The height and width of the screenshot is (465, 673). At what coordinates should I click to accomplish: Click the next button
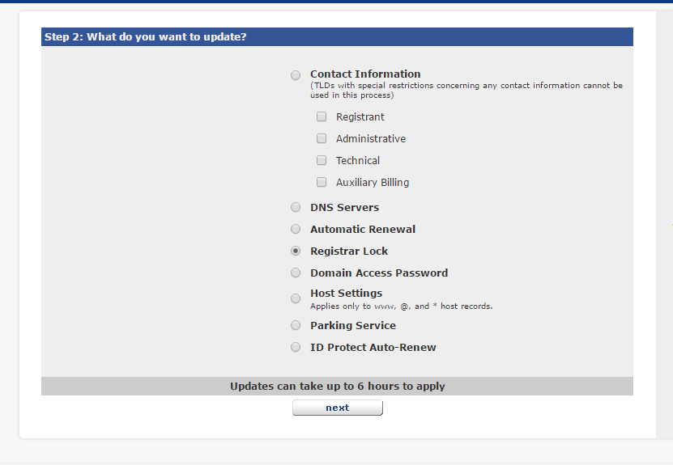pyautogui.click(x=338, y=408)
